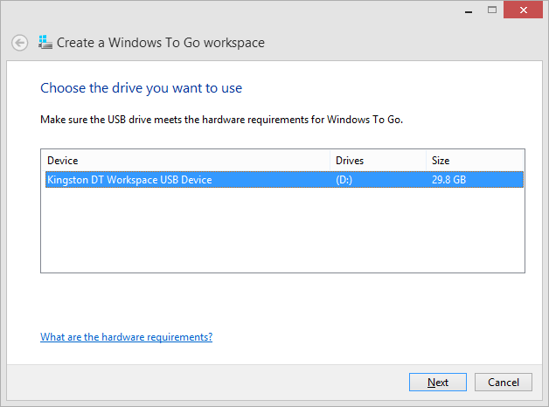Open the hardware requirements help link
549x407 pixels.
pyautogui.click(x=126, y=337)
